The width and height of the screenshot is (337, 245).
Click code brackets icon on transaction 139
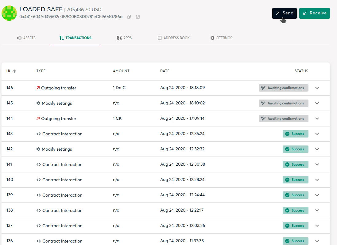coord(38,195)
